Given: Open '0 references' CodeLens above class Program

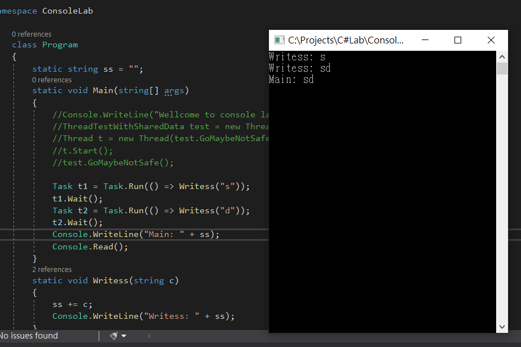Looking at the screenshot, I should 32,34.
